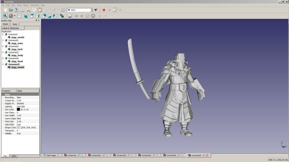The height and width of the screenshot is (162, 289).
Task: Open the Help menu
Action: coord(43,5)
